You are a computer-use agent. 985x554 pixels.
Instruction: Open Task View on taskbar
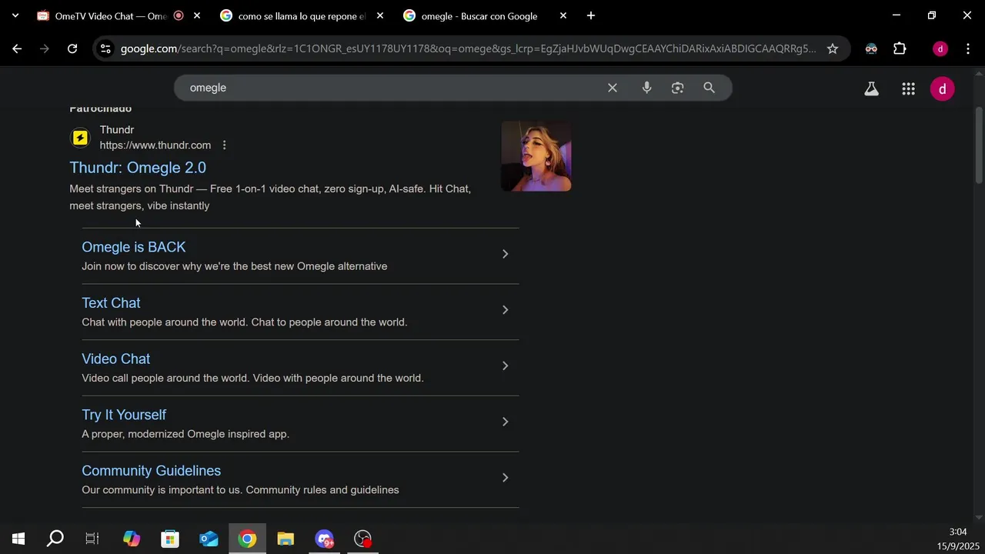pos(92,539)
